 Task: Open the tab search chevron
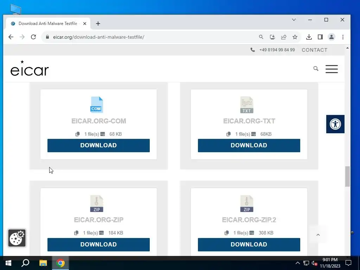294,20
